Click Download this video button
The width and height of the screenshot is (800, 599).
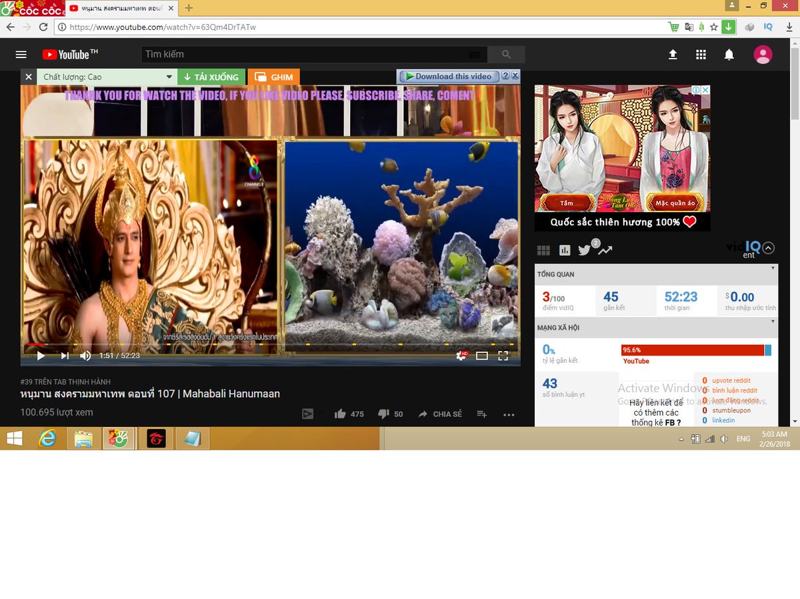click(x=448, y=77)
